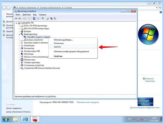
Task: Expand the IDE ATA/ATAPI контроллеры arrow
Action: pyautogui.click(x=19, y=28)
